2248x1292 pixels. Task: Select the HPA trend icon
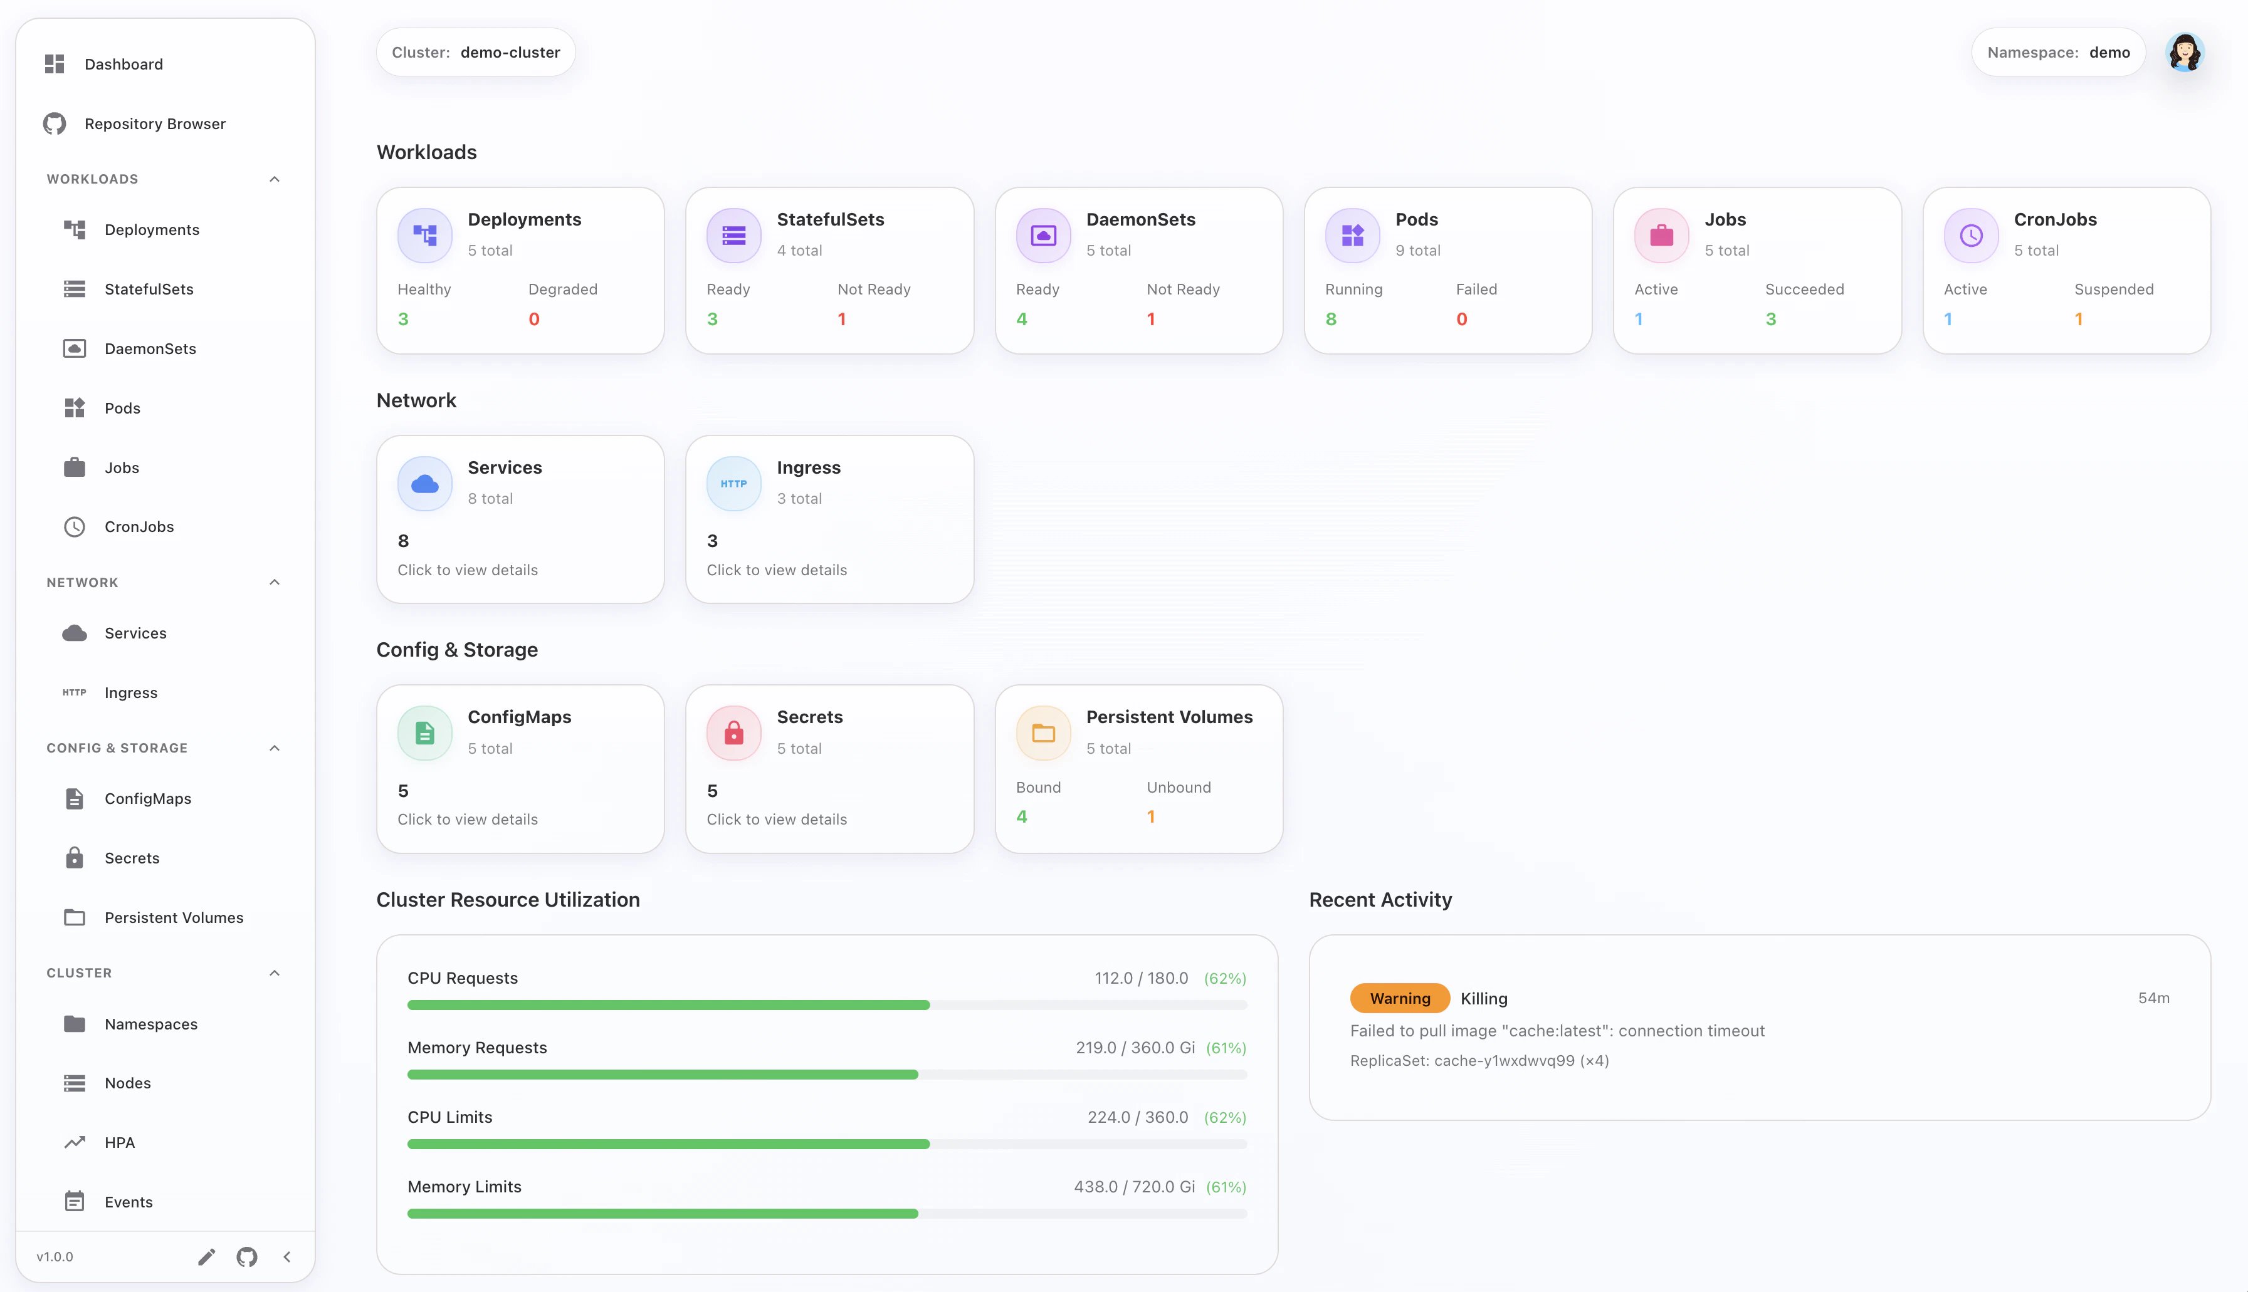pos(75,1142)
